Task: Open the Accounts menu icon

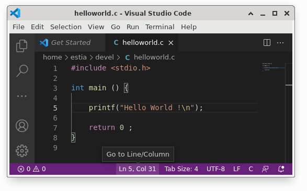Action: 22,126
